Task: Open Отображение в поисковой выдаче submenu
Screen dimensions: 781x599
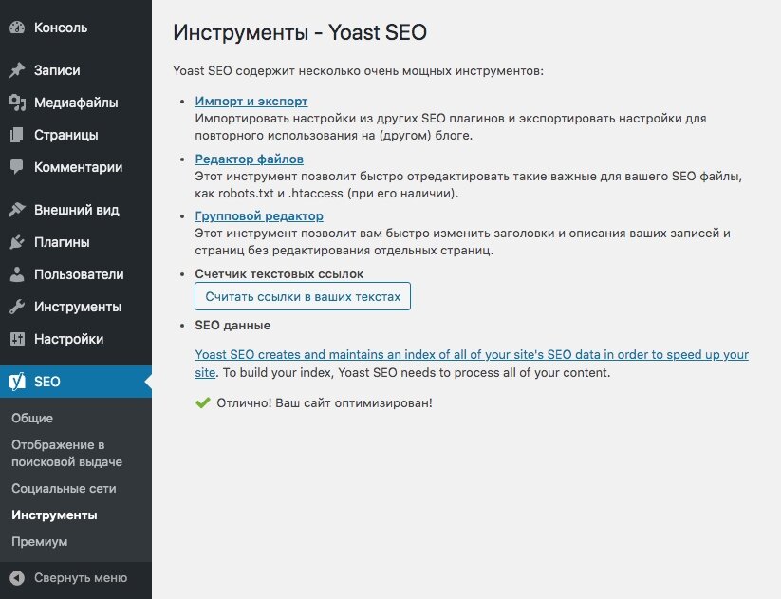Action: [66, 453]
